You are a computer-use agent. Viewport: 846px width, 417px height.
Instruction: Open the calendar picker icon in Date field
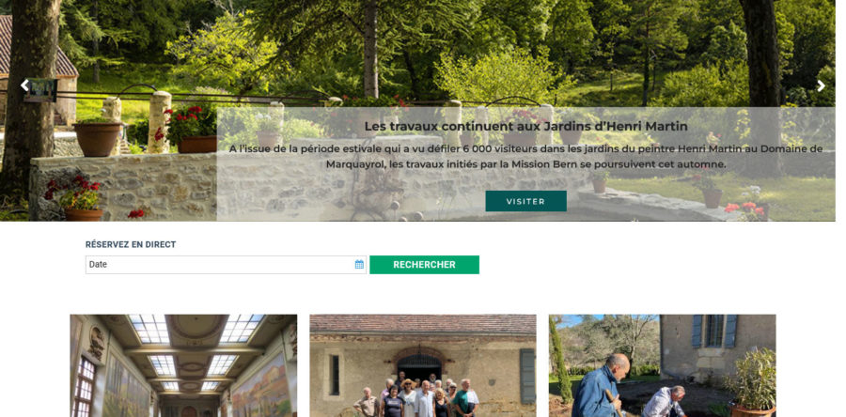[x=359, y=265]
